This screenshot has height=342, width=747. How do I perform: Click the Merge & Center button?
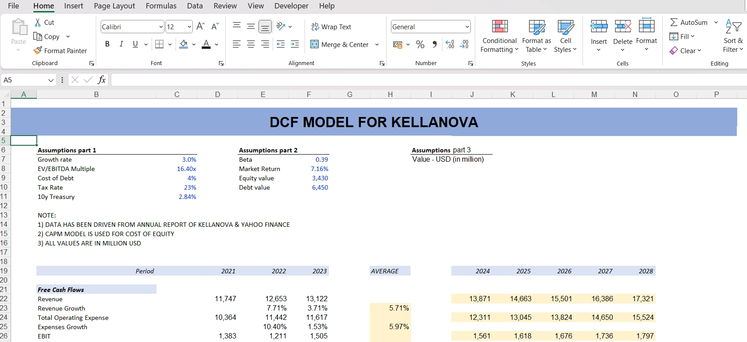pyautogui.click(x=340, y=44)
